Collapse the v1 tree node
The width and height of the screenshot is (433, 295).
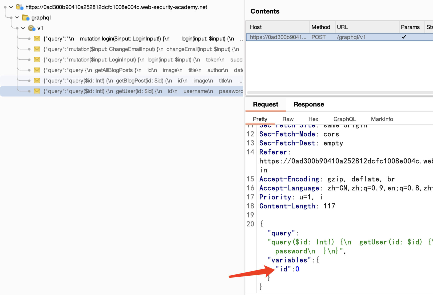coord(23,28)
